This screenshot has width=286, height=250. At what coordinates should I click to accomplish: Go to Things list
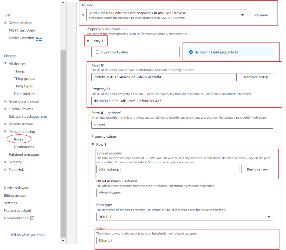pos(19,71)
